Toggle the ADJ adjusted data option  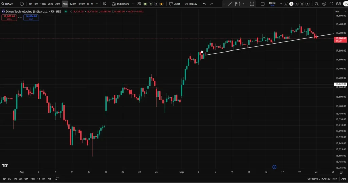(x=344, y=179)
